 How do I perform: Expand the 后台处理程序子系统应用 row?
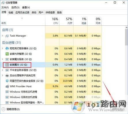point(3,76)
